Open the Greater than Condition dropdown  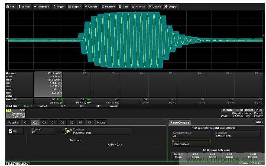(x=238, y=134)
